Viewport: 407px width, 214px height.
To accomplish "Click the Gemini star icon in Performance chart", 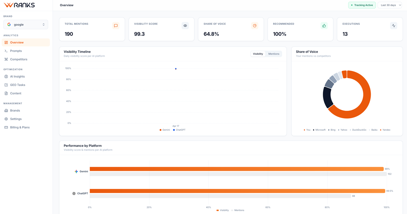I will (76, 171).
